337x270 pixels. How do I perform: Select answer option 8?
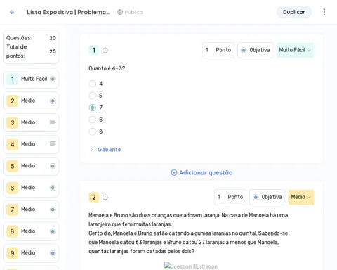(93, 131)
